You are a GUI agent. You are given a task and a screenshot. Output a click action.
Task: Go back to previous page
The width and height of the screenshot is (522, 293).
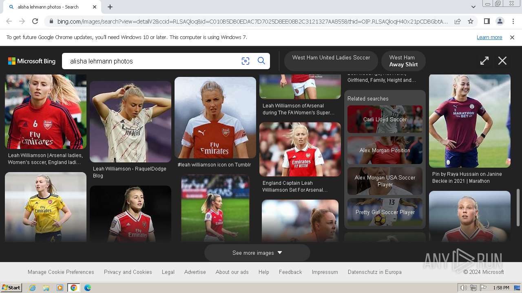pos(9,21)
